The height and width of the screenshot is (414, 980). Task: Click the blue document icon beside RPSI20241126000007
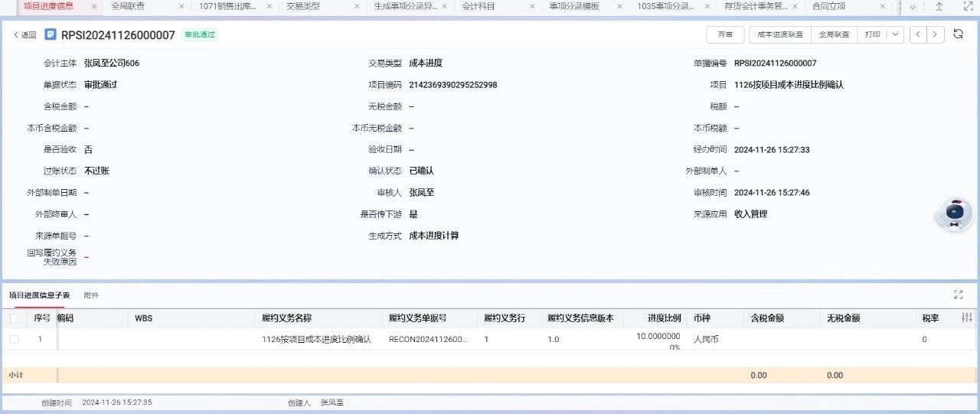(51, 35)
